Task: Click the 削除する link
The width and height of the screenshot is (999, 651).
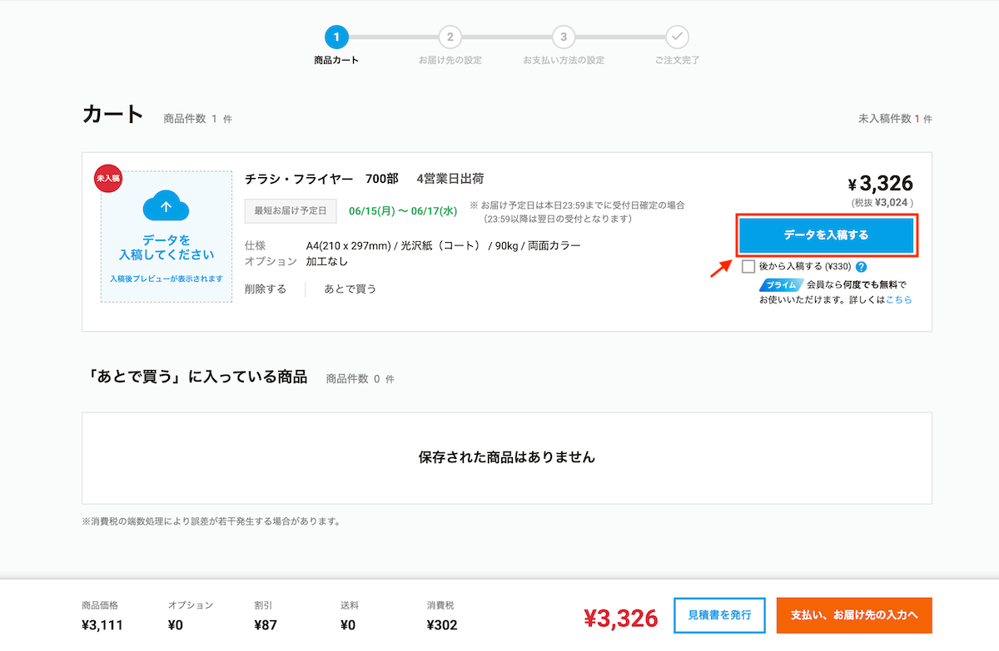Action: pos(266,289)
